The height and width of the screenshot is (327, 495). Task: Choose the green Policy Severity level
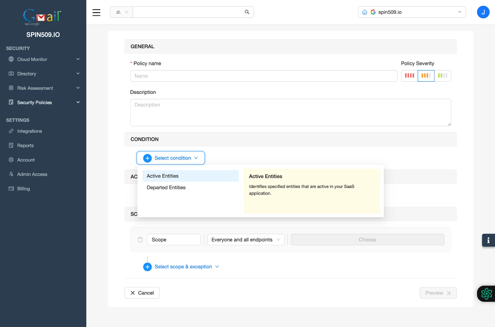click(x=443, y=75)
